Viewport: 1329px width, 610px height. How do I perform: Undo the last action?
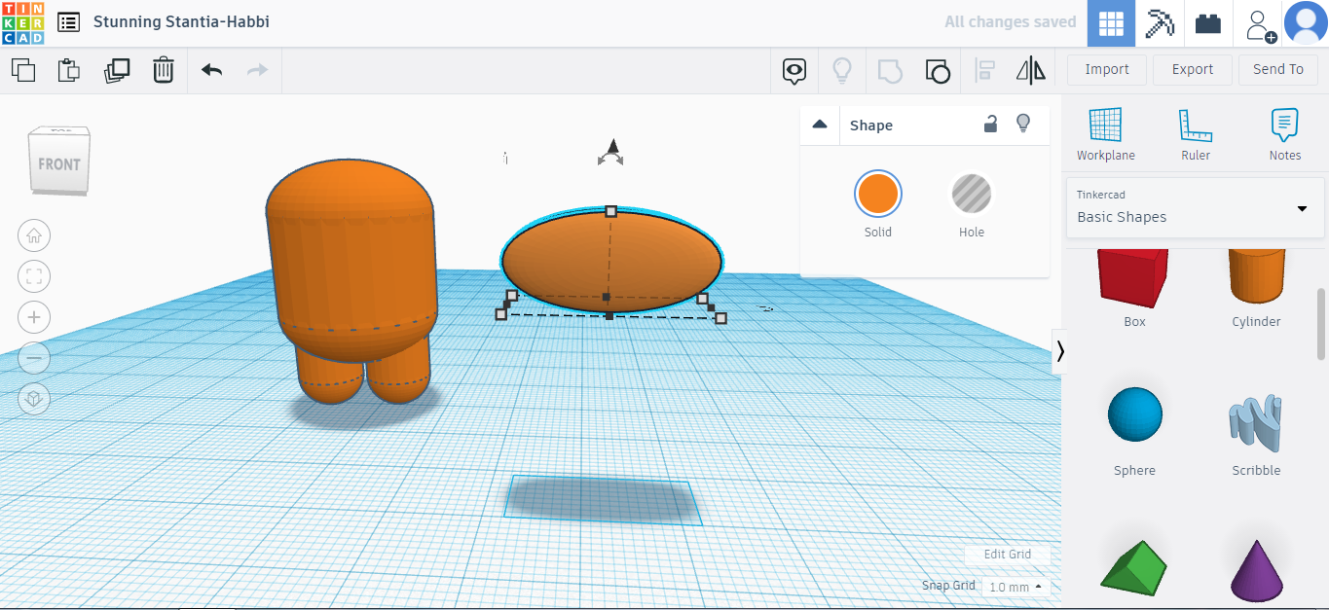click(x=211, y=70)
